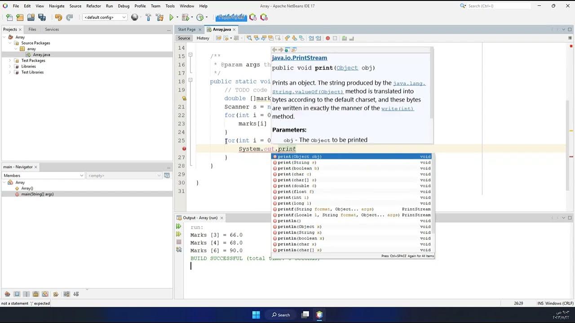Click the New File toolbar icon
The height and width of the screenshot is (323, 575).
(x=9, y=17)
